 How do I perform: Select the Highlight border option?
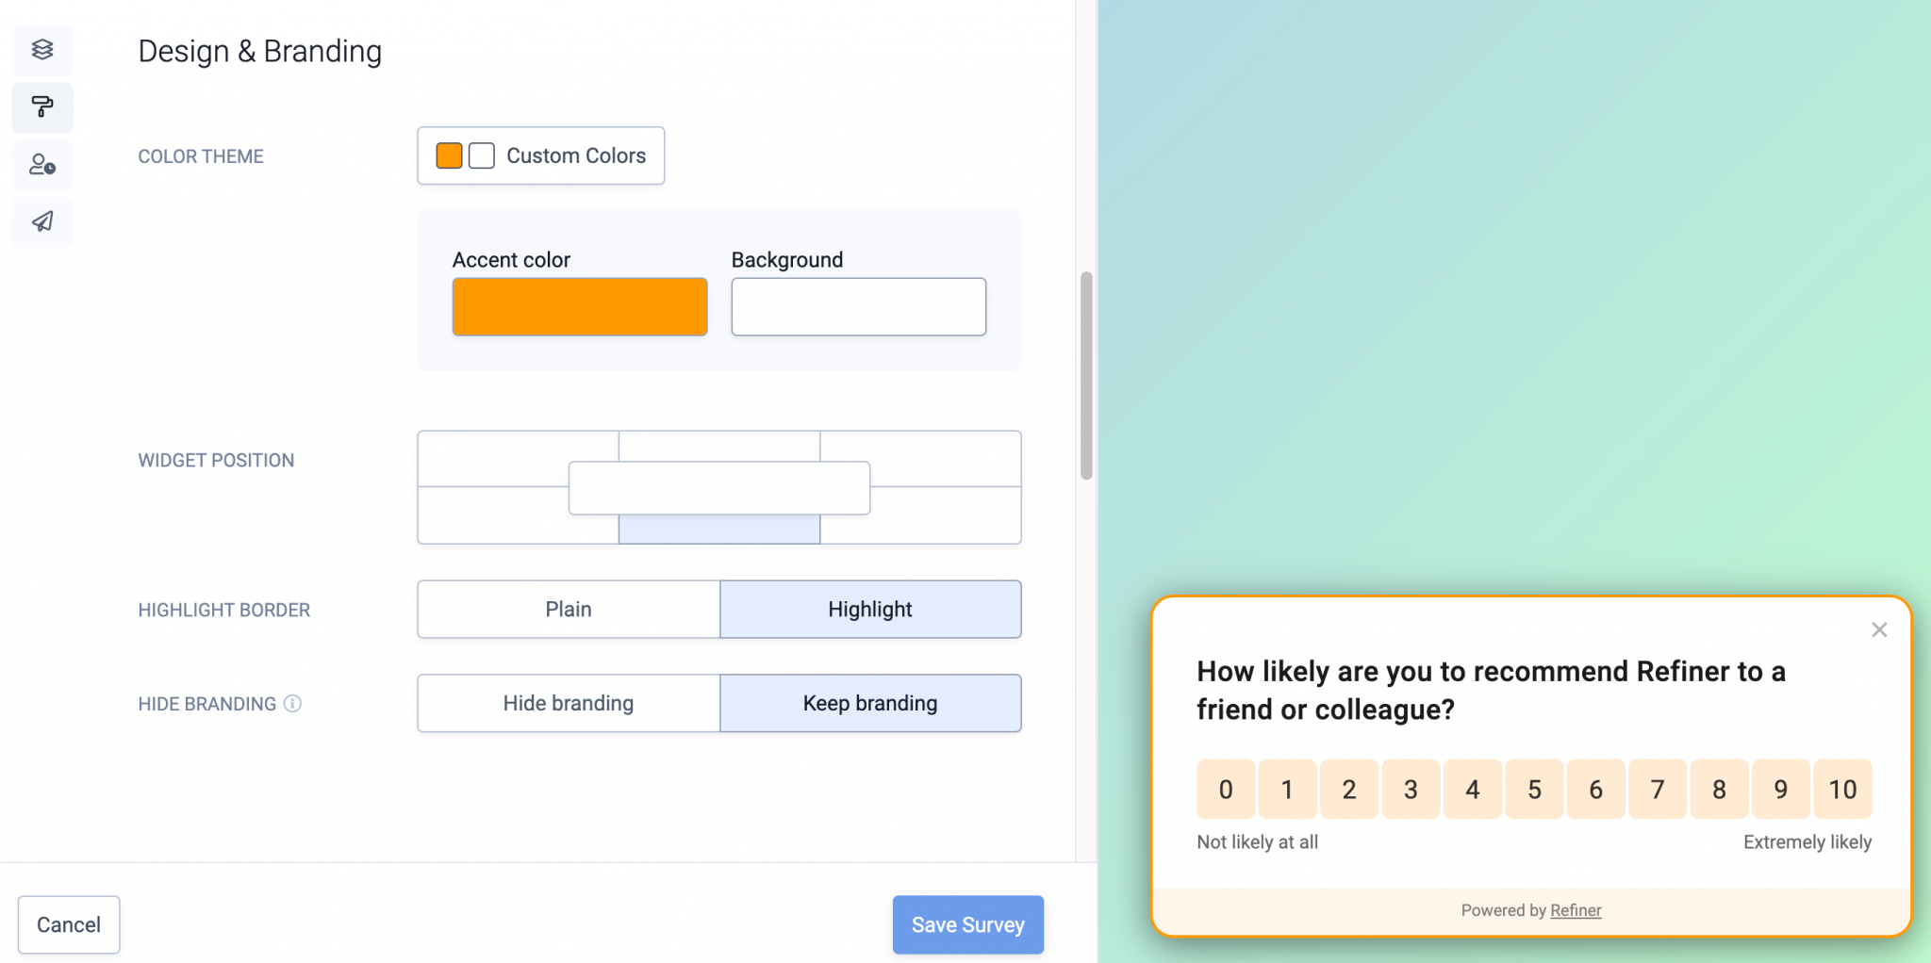869,609
